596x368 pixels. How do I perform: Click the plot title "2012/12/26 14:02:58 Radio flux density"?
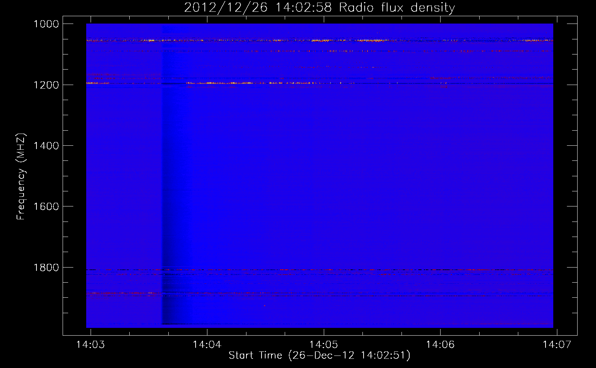319,8
